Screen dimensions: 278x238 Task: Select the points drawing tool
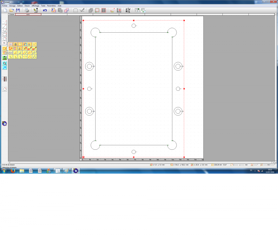point(5,22)
